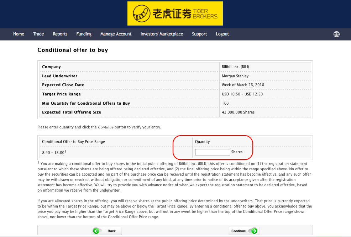351x237 pixels.
Task: Click the 'Please enter quantity' instruction text
Action: [x=99, y=127]
